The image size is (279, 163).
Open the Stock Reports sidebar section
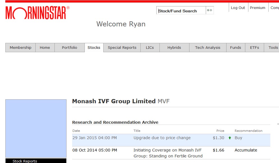tap(36, 161)
